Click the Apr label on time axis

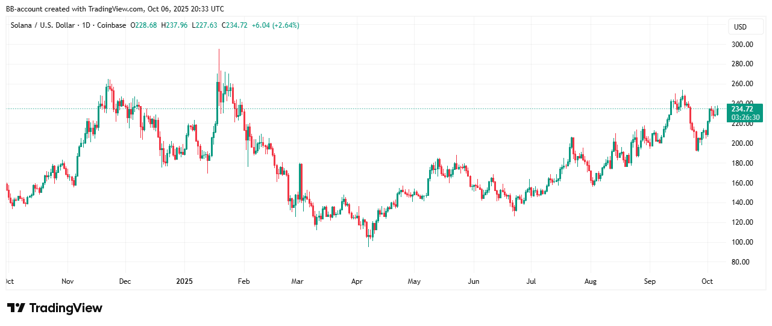357,281
